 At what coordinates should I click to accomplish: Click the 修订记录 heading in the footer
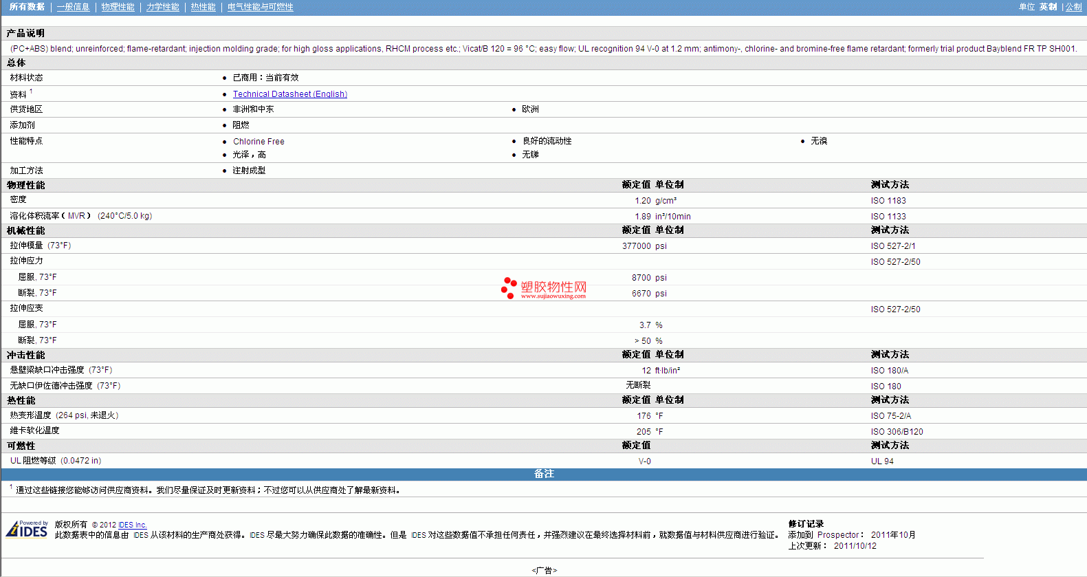pos(806,524)
